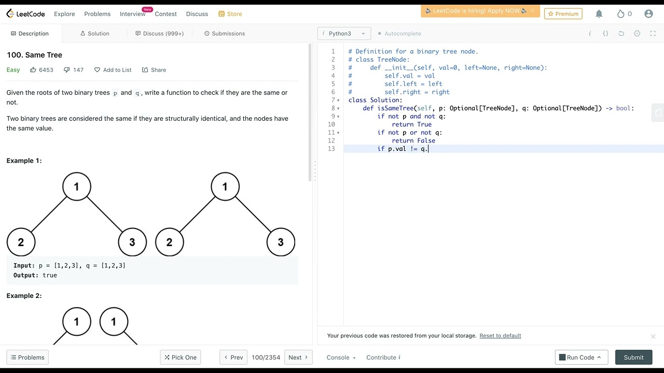Toggle Autocomplete option
Image resolution: width=664 pixels, height=373 pixels.
coord(399,34)
